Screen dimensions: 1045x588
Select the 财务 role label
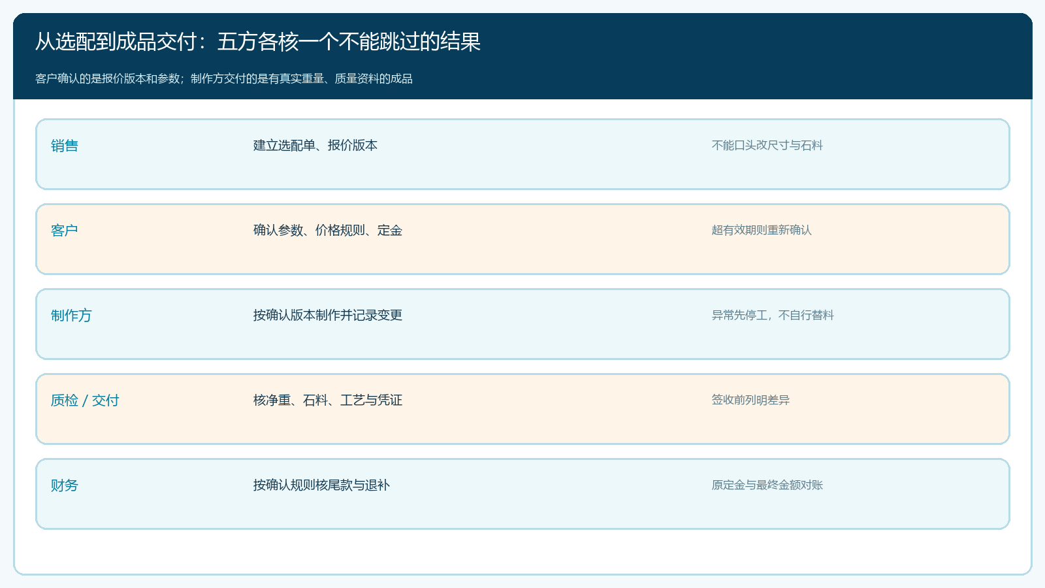[x=65, y=485]
